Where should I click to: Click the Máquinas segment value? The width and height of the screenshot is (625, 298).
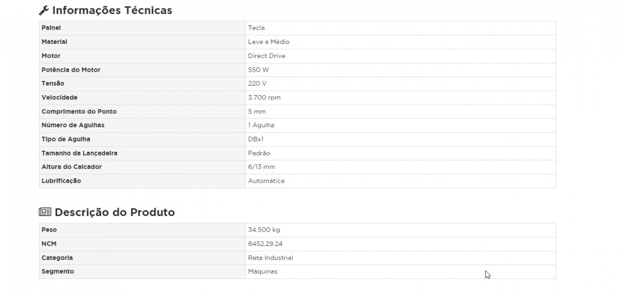pos(263,272)
